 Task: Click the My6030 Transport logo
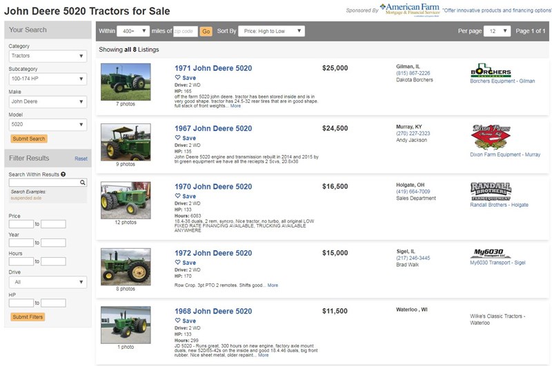pos(490,253)
